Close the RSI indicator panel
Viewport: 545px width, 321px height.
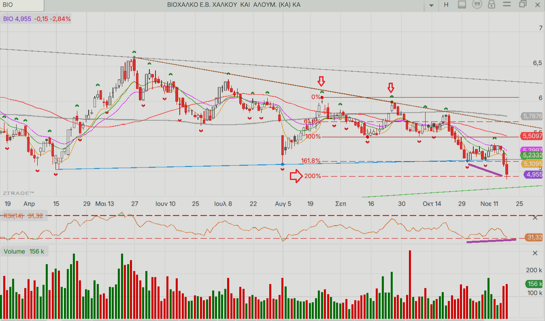[x=535, y=218]
